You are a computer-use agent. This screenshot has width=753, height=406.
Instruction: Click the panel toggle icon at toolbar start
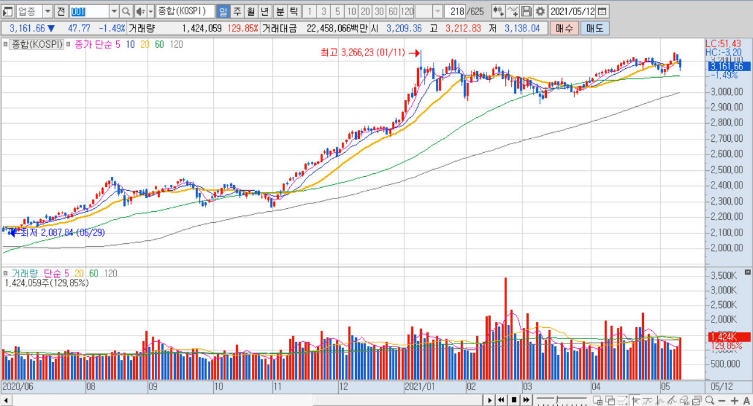click(x=9, y=11)
